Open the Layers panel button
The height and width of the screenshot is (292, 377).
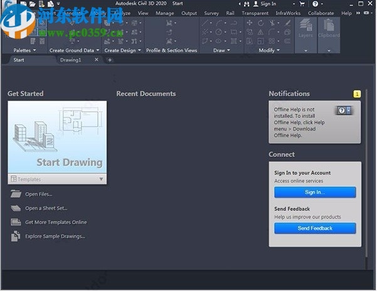click(x=305, y=28)
